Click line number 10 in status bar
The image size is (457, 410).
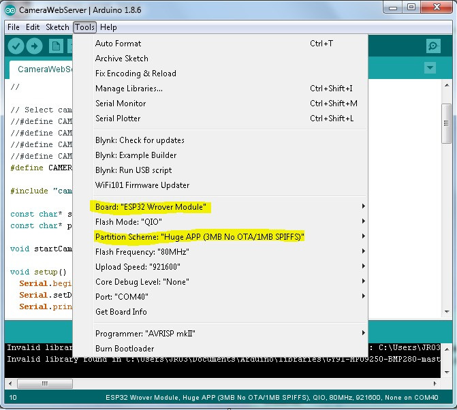[x=13, y=398]
